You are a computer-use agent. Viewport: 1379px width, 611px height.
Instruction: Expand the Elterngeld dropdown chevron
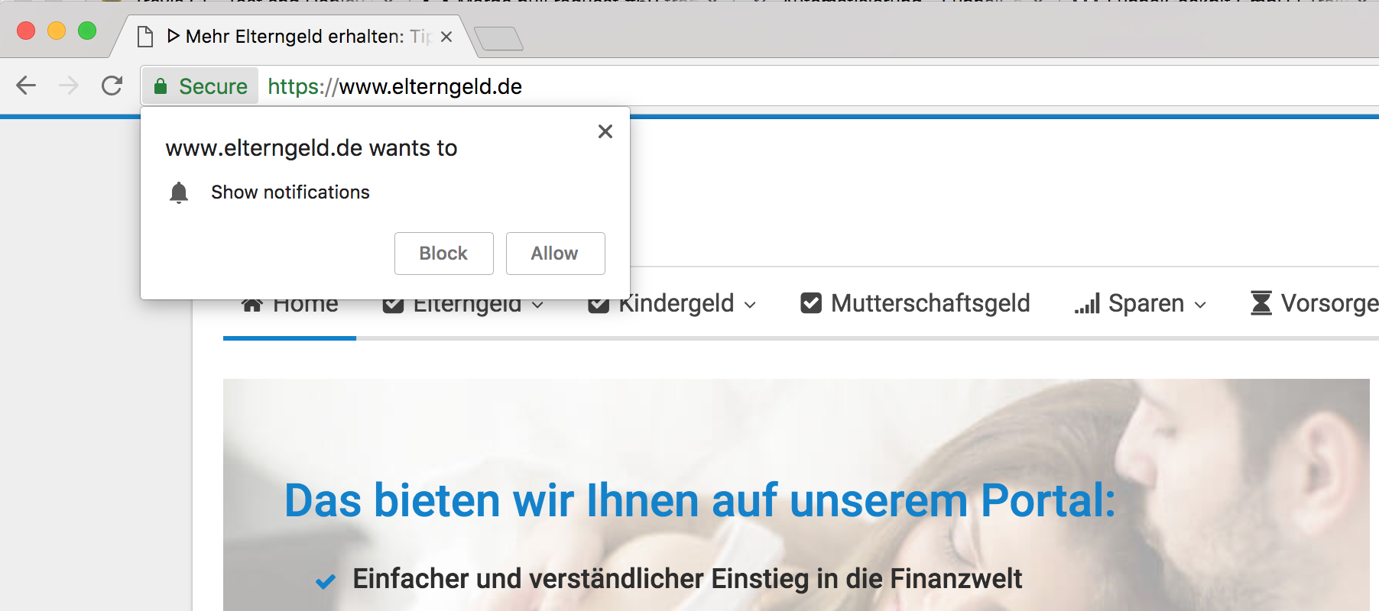tap(537, 305)
